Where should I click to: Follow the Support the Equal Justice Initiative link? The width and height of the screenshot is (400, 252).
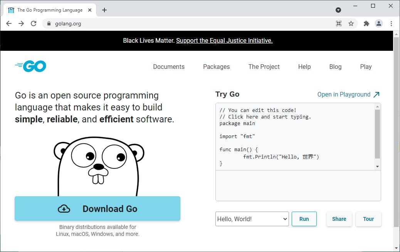click(224, 40)
